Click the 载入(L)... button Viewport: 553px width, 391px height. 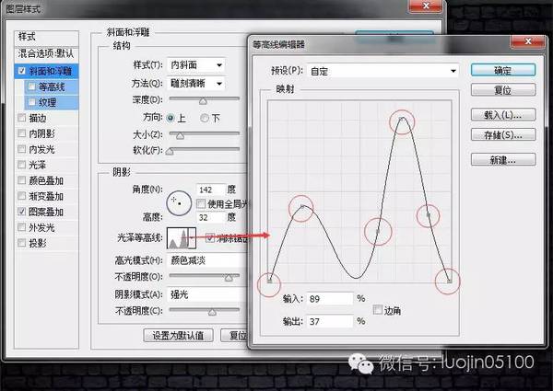(x=503, y=114)
